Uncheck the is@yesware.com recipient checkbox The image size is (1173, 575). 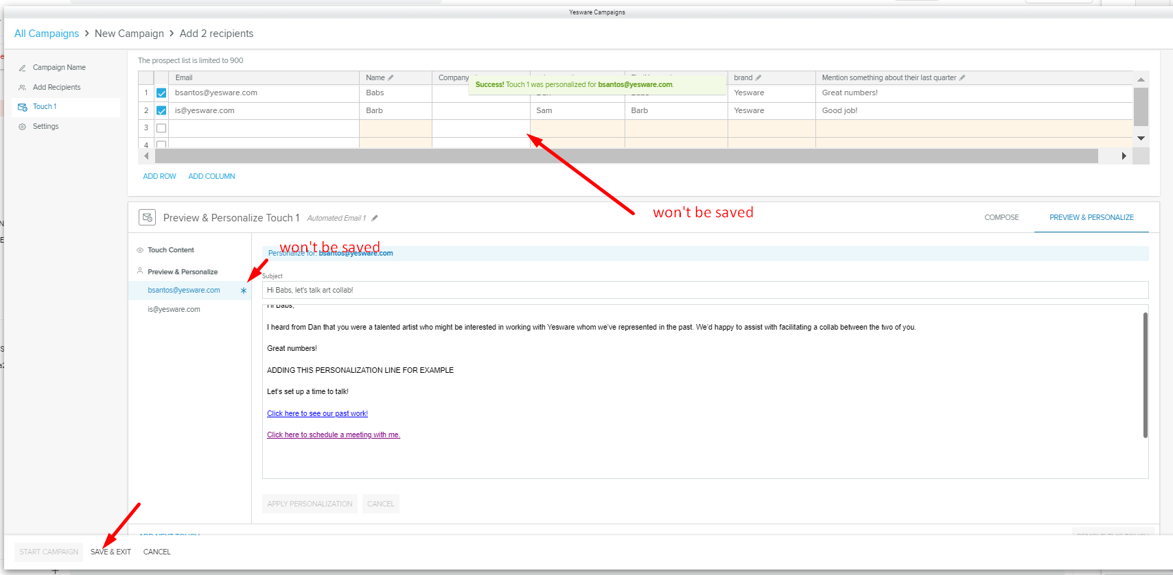click(x=161, y=111)
